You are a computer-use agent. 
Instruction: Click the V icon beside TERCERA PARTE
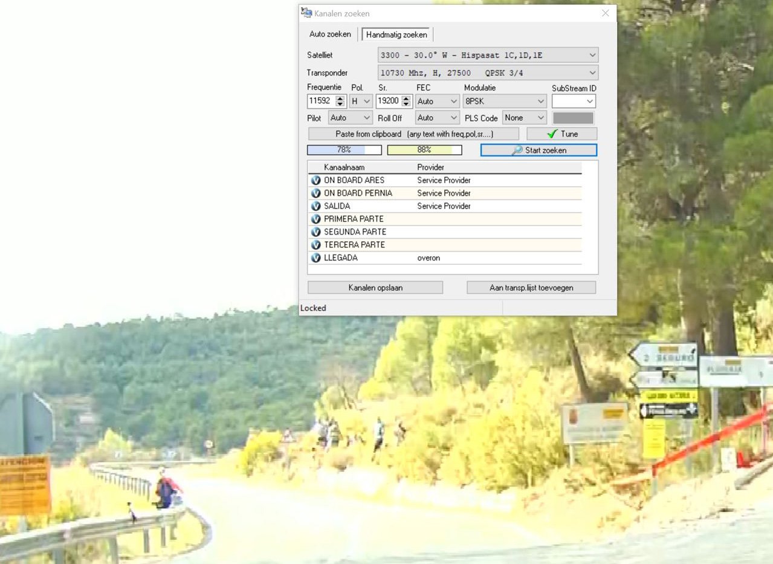click(x=315, y=245)
